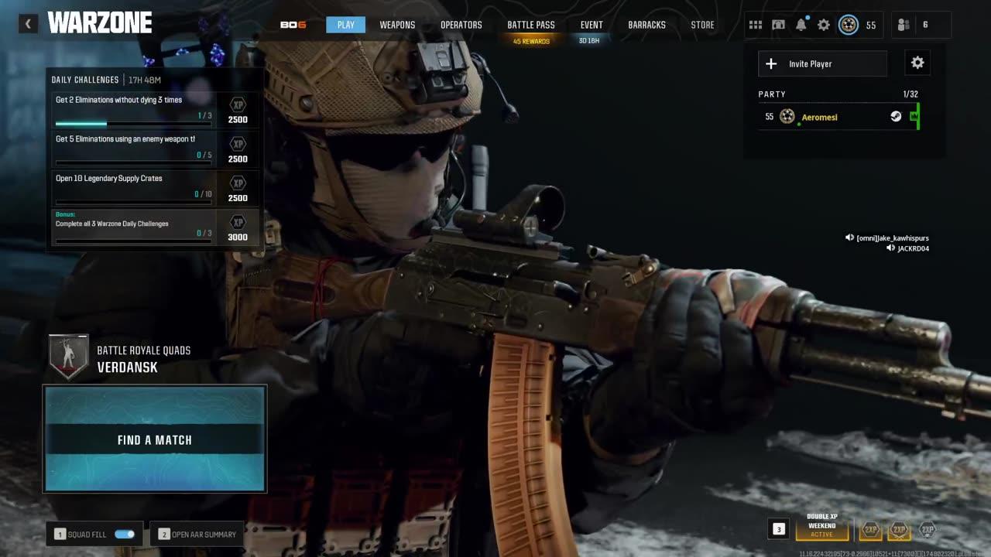Open the BATTLE PASS tab

pyautogui.click(x=531, y=25)
